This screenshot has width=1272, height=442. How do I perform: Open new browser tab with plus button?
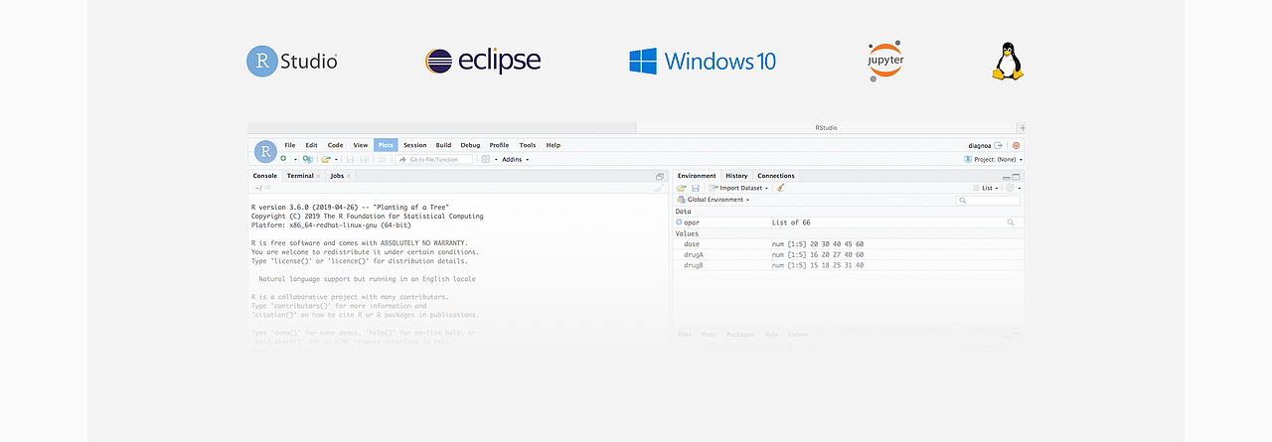click(1022, 127)
